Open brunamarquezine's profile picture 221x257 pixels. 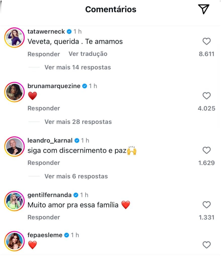(14, 92)
